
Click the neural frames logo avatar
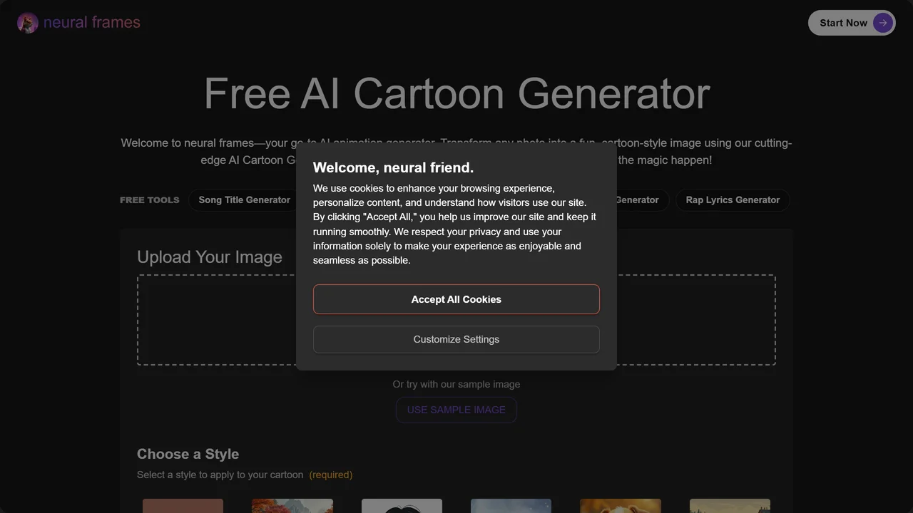point(28,23)
